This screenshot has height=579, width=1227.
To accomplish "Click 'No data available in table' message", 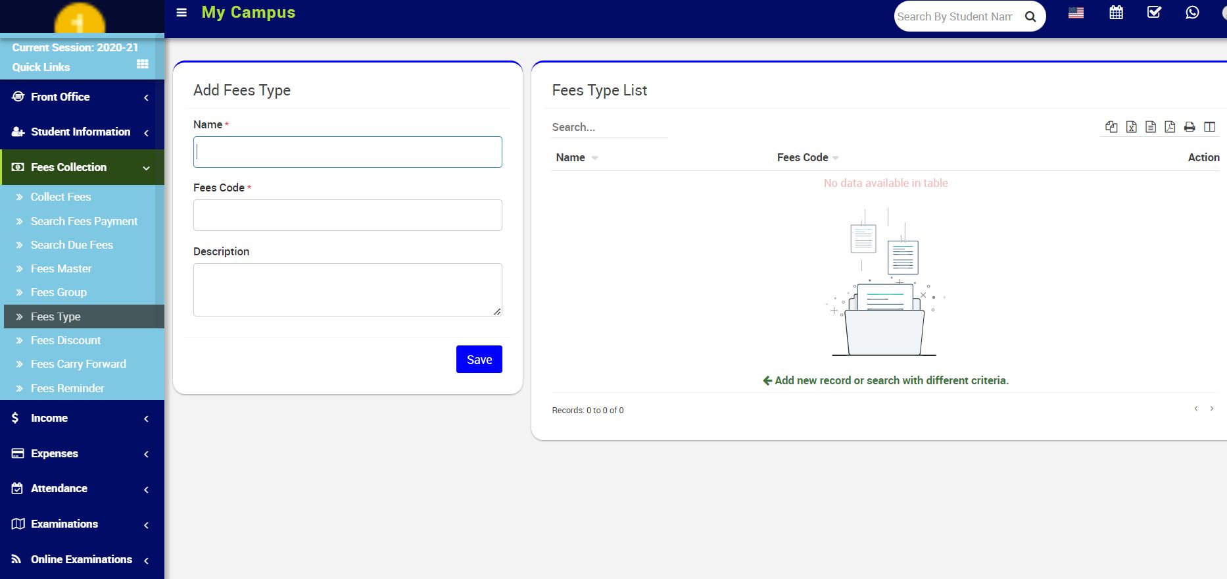I will tap(886, 183).
